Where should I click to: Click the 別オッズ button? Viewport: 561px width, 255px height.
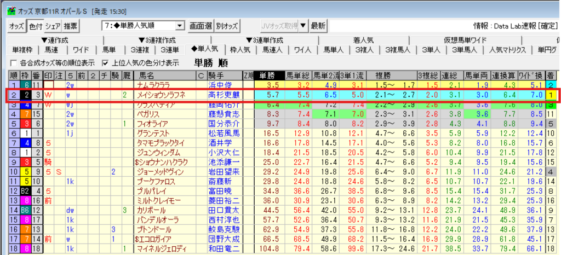coord(227,26)
